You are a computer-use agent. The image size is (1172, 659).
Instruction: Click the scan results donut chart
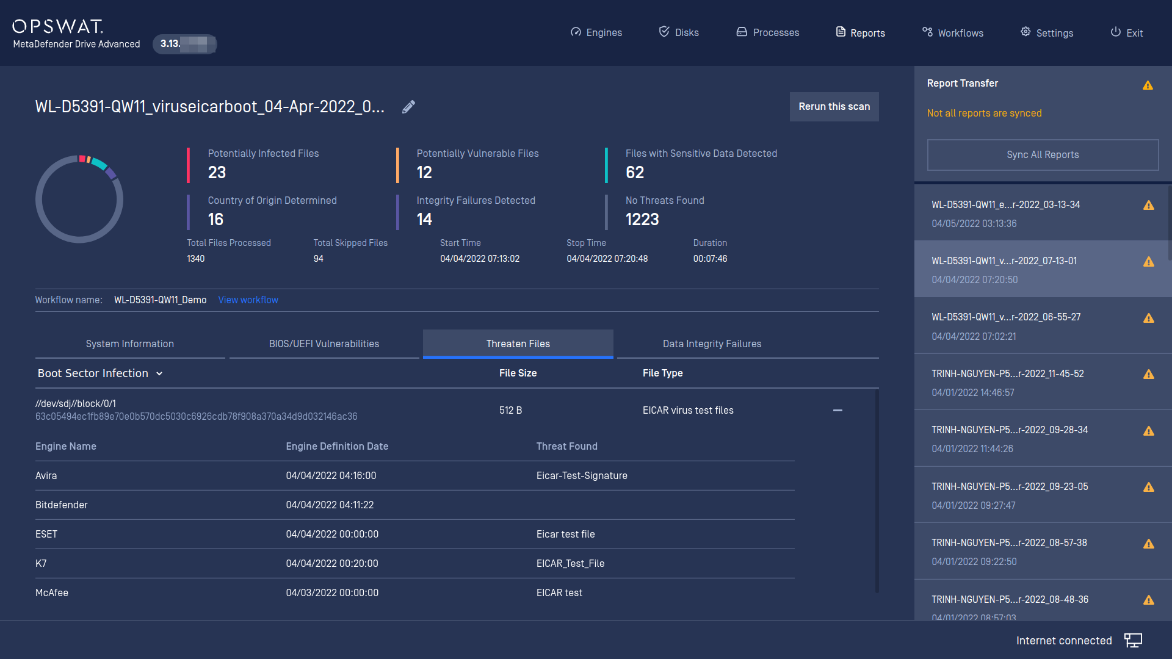(79, 199)
